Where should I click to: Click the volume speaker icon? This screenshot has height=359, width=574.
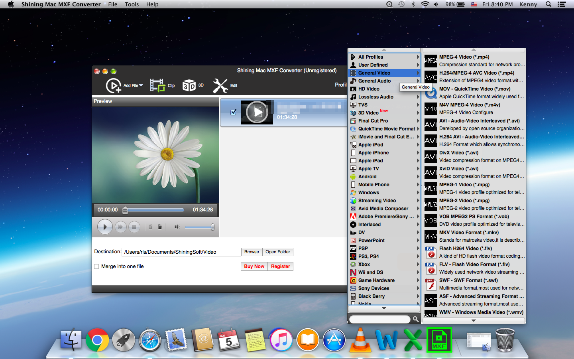click(x=177, y=227)
